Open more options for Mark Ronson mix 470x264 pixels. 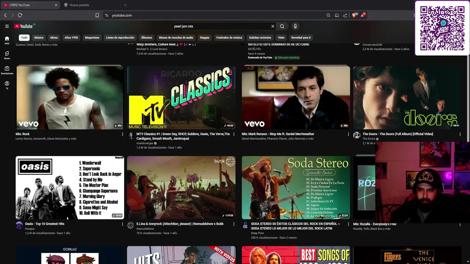pyautogui.click(x=348, y=134)
